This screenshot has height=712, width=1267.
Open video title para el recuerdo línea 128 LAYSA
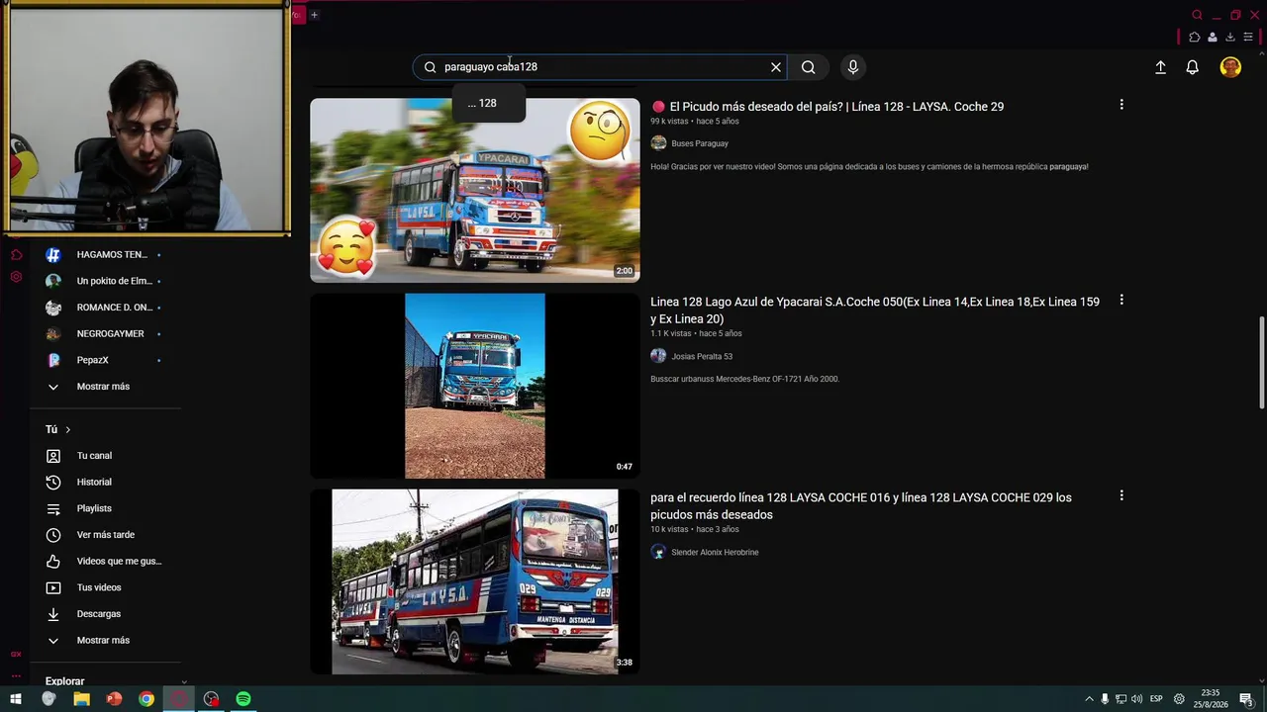pos(861,506)
